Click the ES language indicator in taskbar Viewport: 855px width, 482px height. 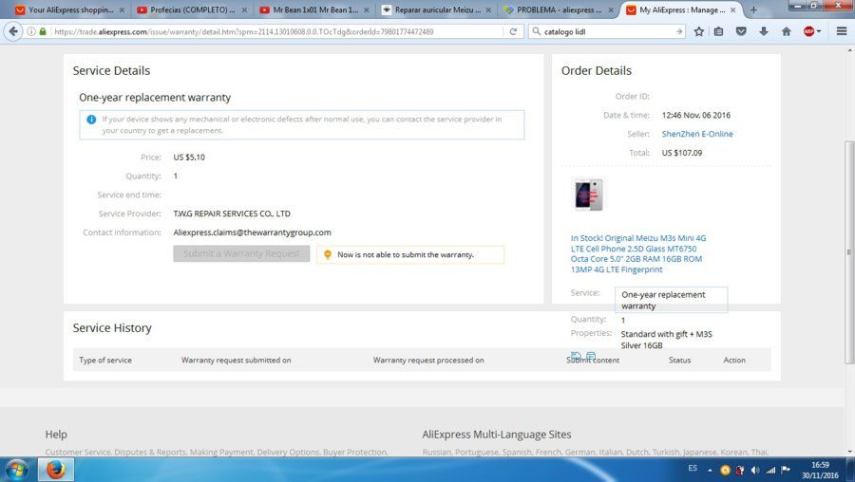click(693, 469)
